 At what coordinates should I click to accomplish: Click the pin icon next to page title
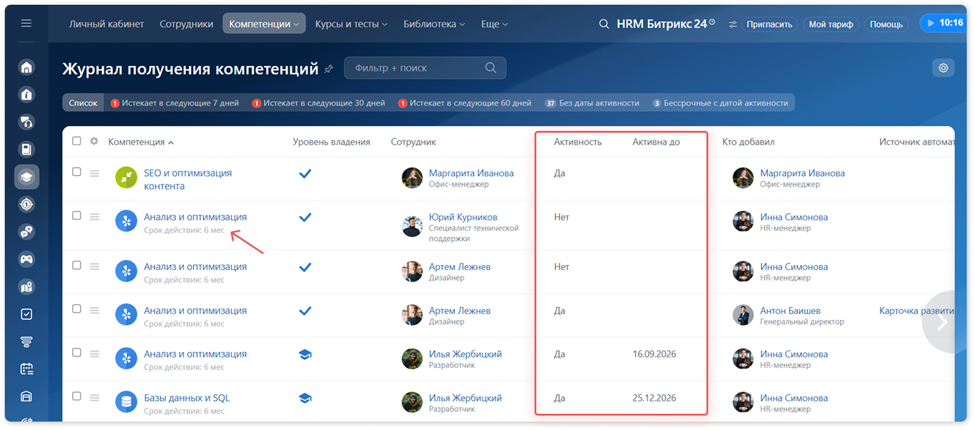click(328, 69)
